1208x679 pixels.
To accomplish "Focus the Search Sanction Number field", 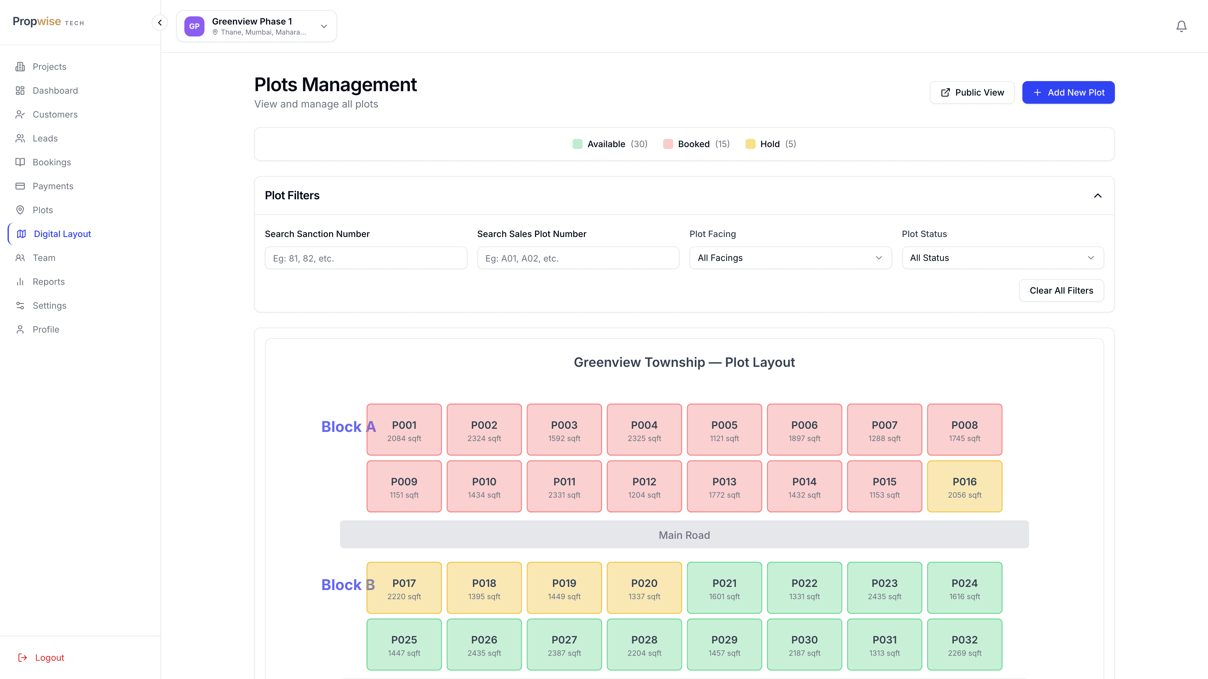I will 366,258.
